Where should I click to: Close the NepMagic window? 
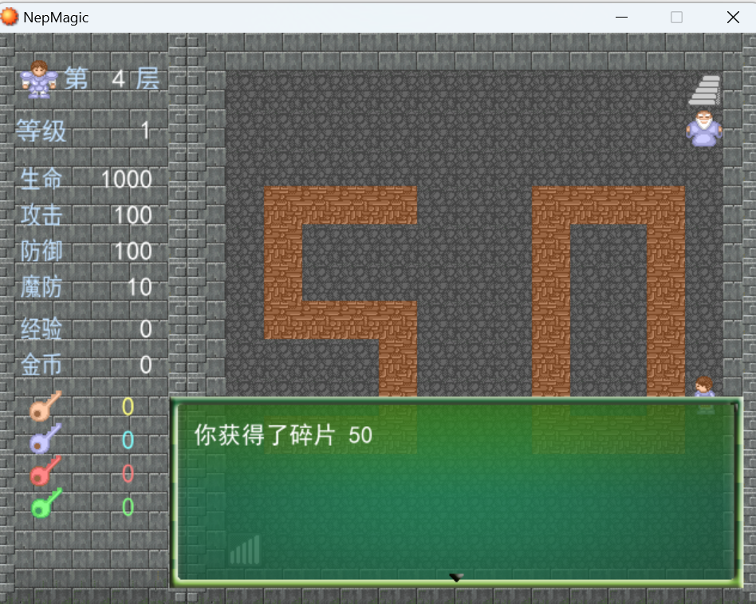click(734, 18)
